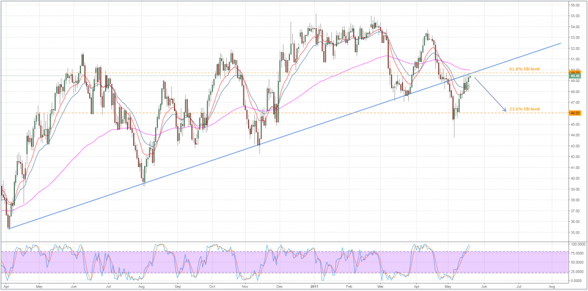Click the Dec label on the time axis

tap(280, 285)
